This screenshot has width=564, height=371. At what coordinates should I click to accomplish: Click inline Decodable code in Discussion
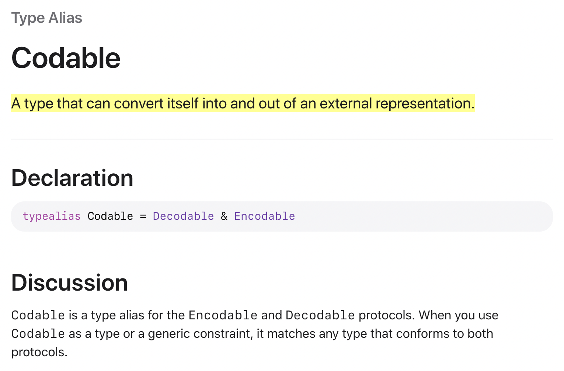pyautogui.click(x=320, y=315)
